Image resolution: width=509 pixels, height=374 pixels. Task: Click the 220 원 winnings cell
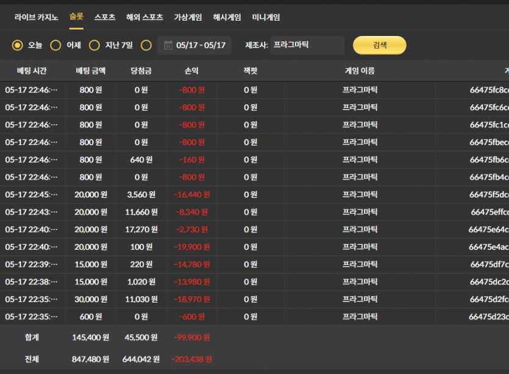point(141,265)
